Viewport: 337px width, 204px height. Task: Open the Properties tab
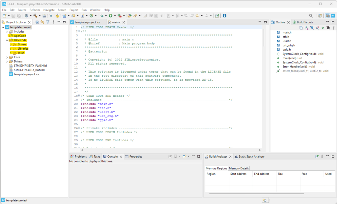134,157
